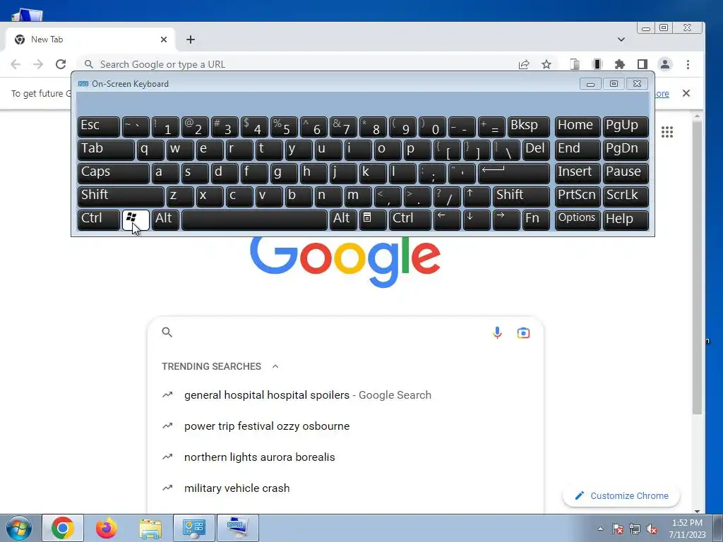Screen dimensions: 723x542
Task: Click the Bksp key on the On-Screen Keyboard
Action: (528, 127)
